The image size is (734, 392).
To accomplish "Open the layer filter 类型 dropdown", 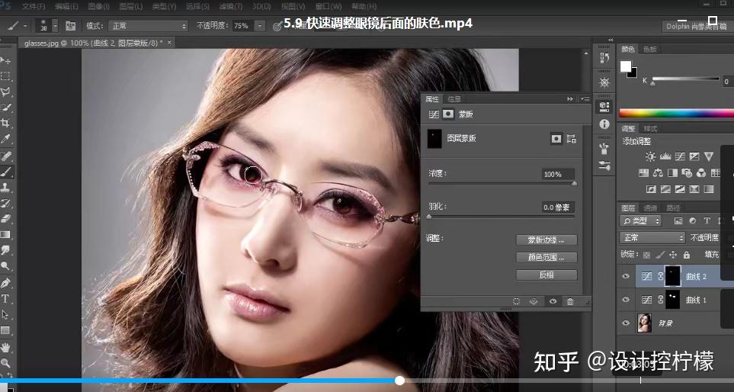I will coord(640,221).
